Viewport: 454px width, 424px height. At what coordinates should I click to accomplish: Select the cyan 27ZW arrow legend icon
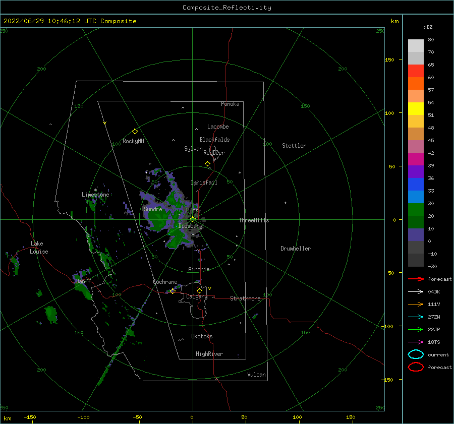coord(416,317)
